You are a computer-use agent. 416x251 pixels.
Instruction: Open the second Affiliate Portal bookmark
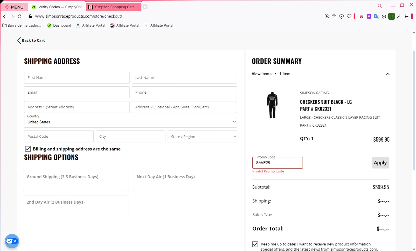tap(125, 25)
